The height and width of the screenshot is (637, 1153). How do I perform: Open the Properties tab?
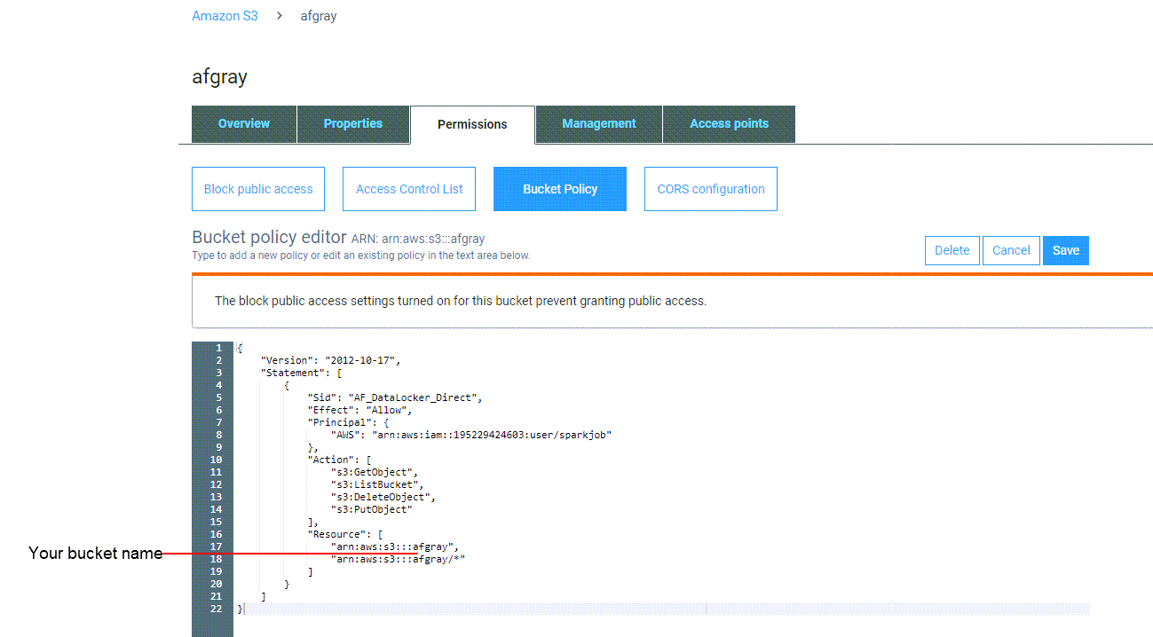352,124
